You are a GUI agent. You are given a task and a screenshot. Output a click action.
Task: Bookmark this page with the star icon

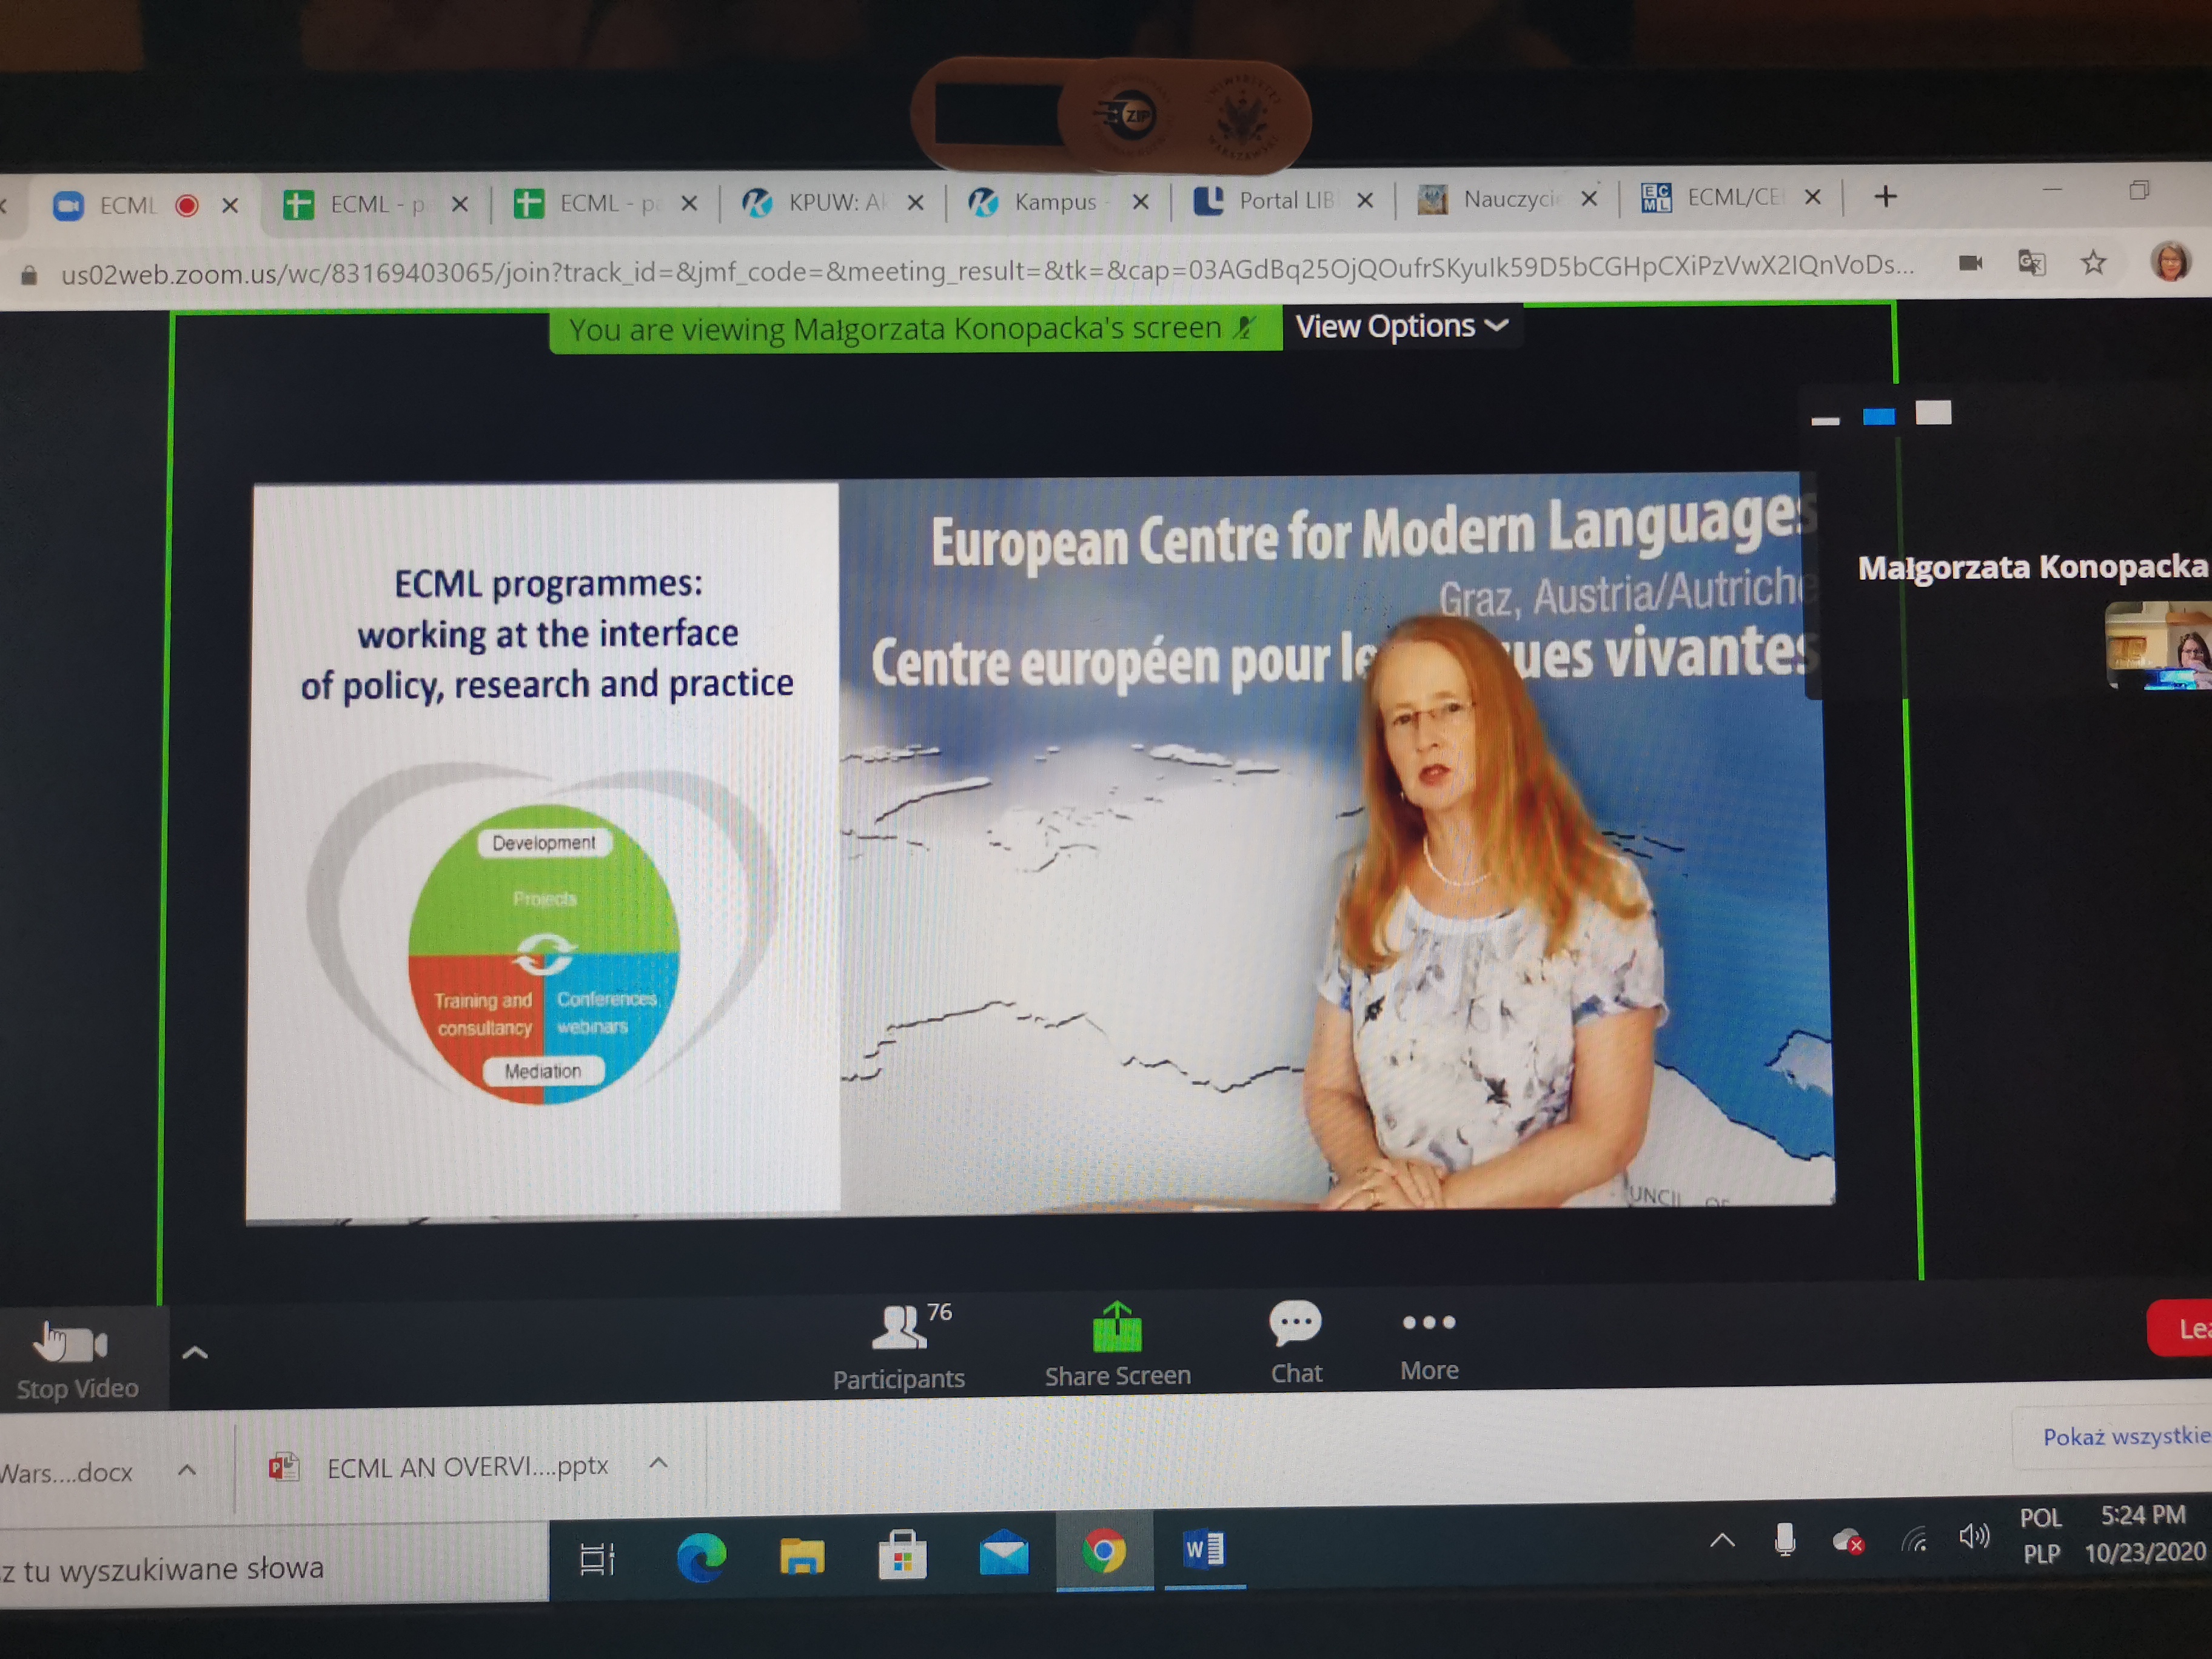2093,263
